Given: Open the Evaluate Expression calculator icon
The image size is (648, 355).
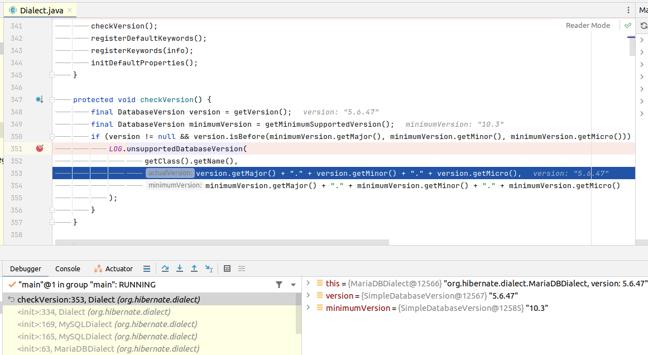Looking at the screenshot, I should 227,268.
